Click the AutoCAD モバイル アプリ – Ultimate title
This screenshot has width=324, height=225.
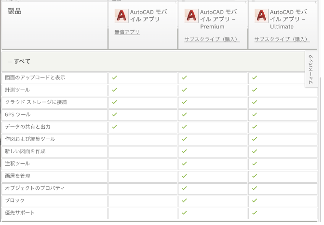[x=288, y=19]
